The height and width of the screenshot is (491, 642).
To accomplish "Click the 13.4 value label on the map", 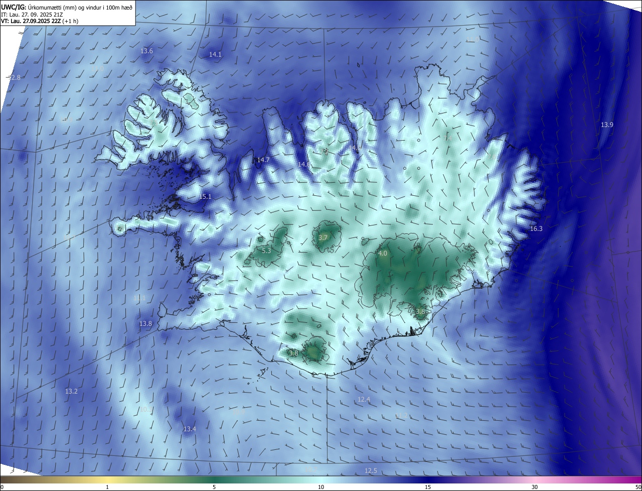I will click(x=190, y=429).
